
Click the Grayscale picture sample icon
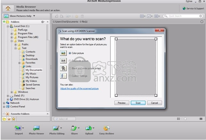(x=63, y=61)
